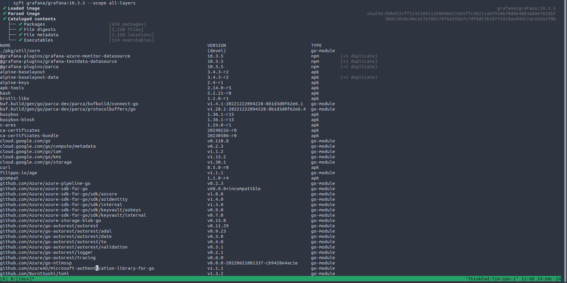Click the [414 packages] count
The width and height of the screenshot is (567, 283).
pos(128,24)
